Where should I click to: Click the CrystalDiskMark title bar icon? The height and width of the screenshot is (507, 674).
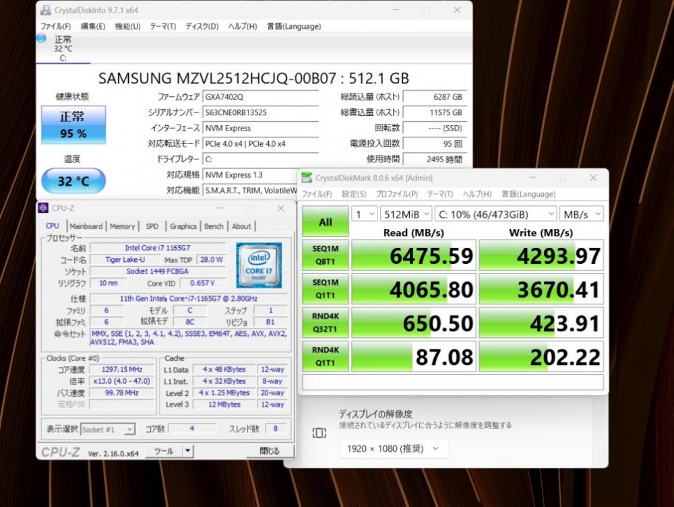coord(307,178)
